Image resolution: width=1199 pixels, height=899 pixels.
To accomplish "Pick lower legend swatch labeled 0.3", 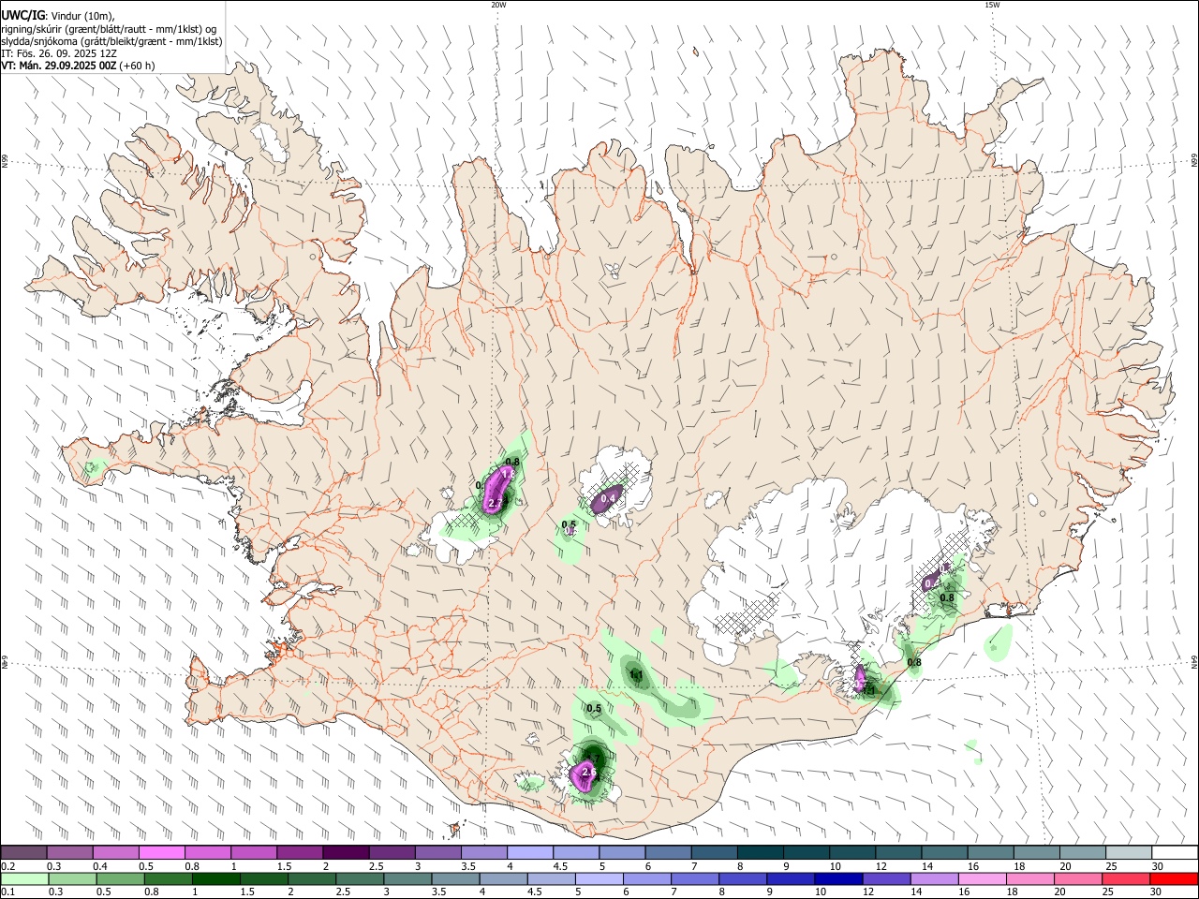I will point(70,878).
